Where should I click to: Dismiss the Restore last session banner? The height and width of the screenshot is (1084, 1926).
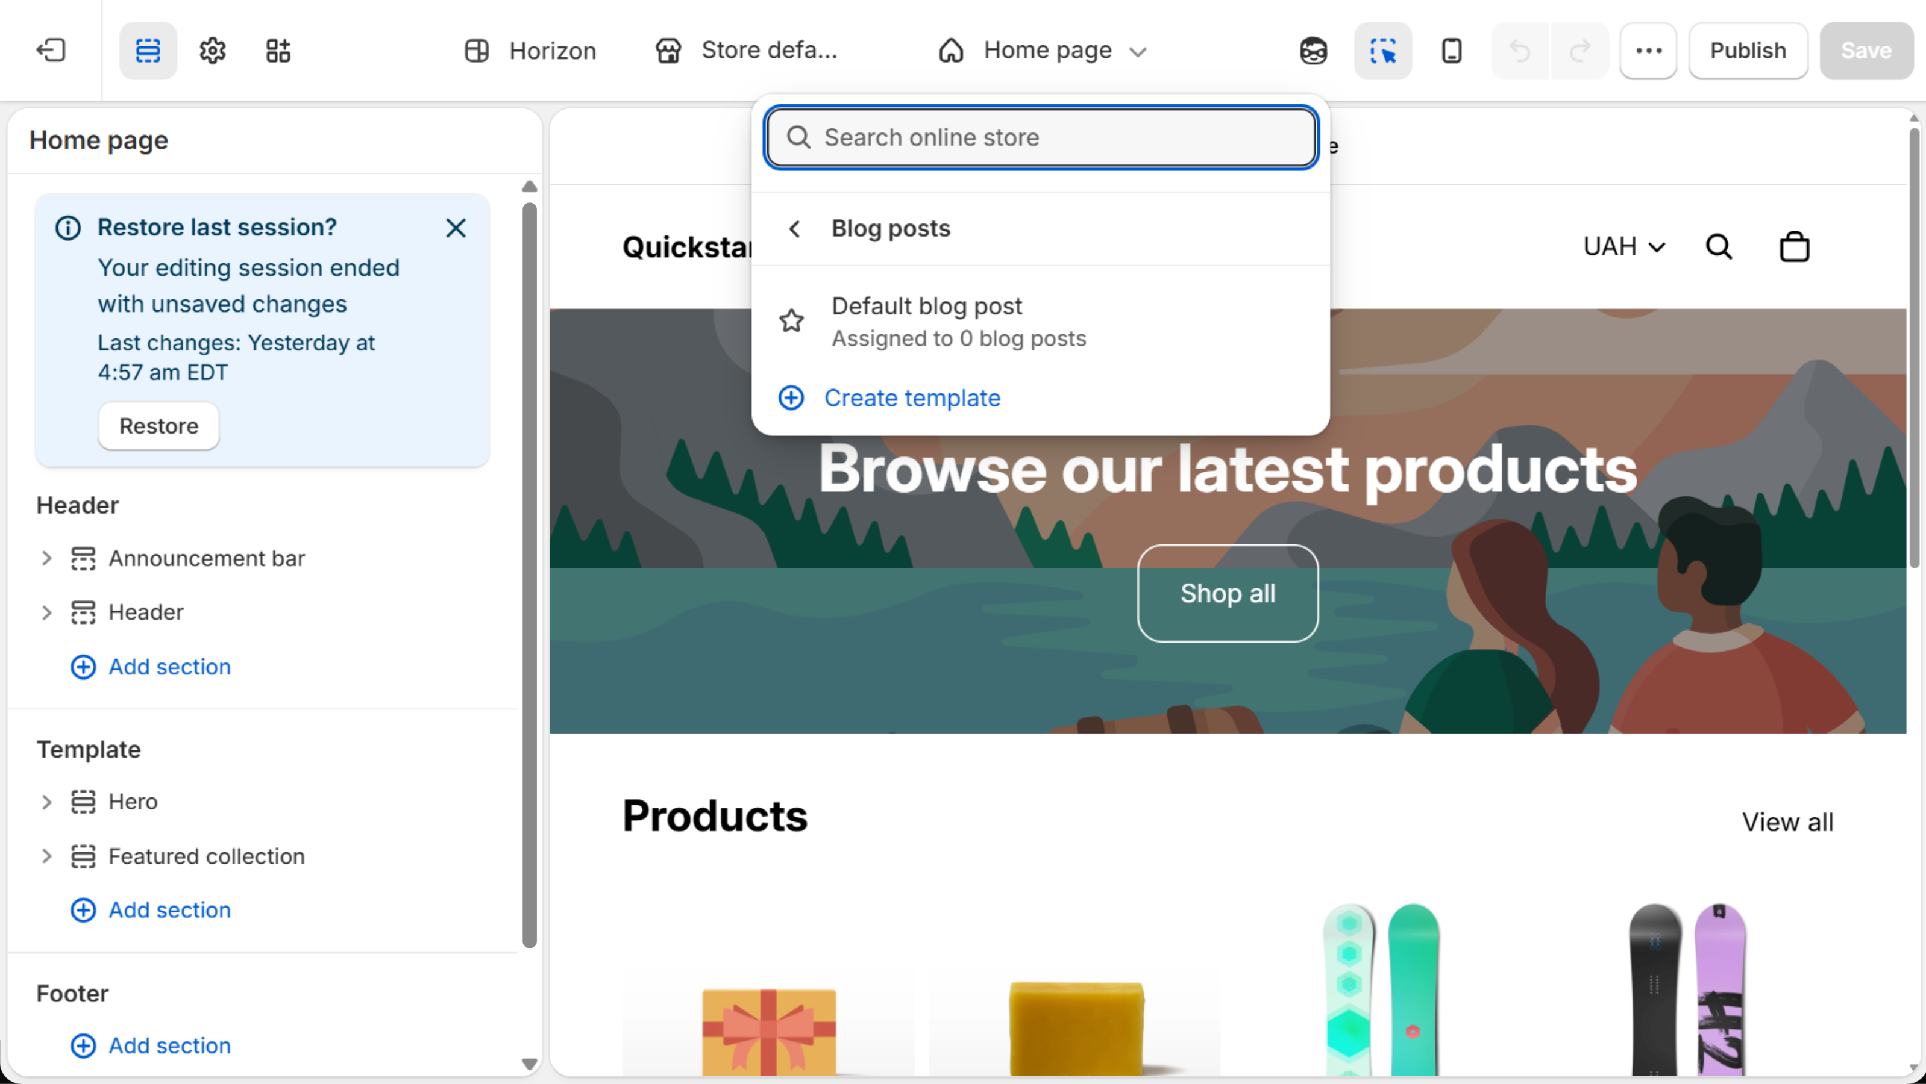pyautogui.click(x=456, y=228)
